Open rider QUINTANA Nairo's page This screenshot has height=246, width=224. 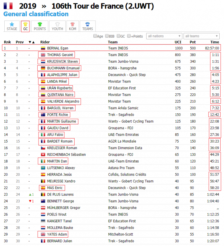pyautogui.click(x=60, y=95)
